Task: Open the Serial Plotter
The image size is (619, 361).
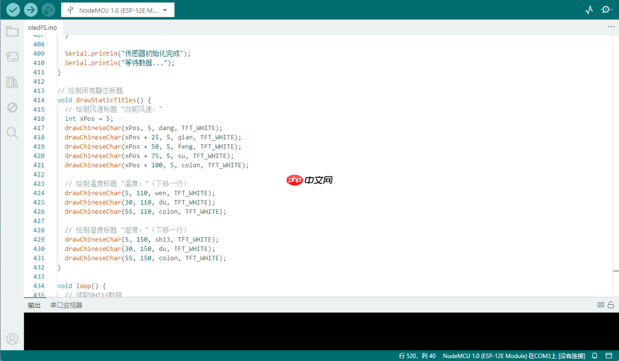Action: [589, 10]
